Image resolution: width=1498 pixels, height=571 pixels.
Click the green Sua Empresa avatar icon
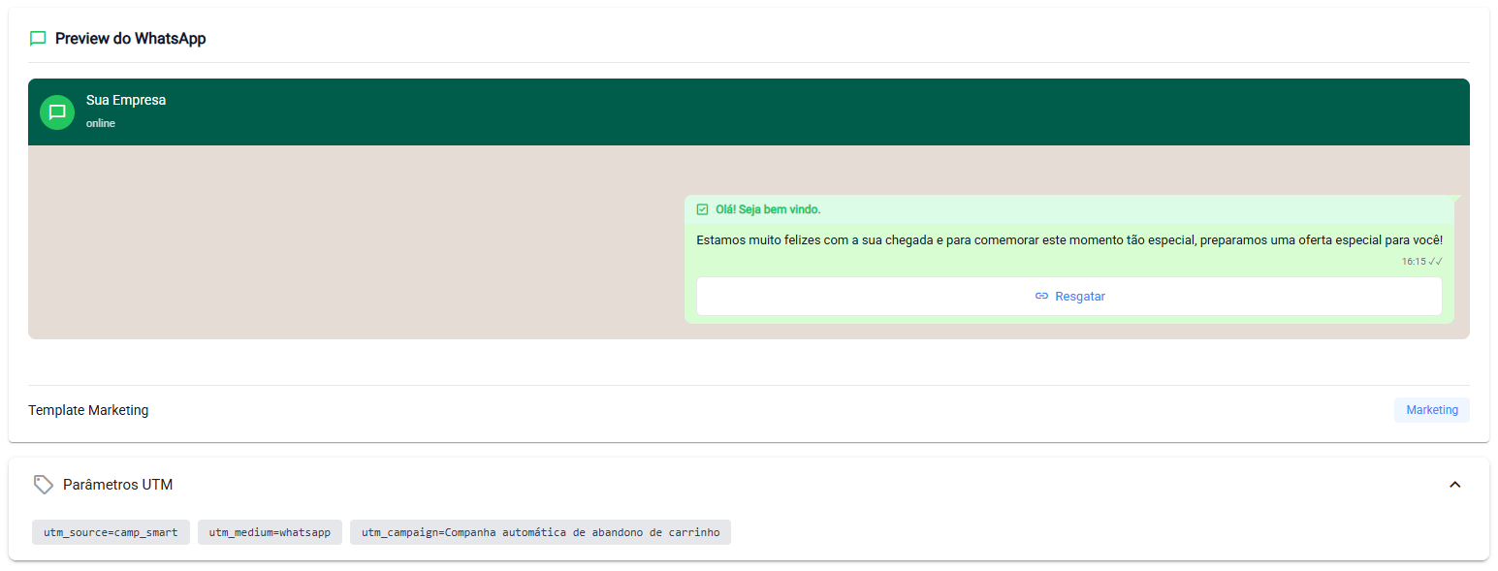pyautogui.click(x=57, y=112)
